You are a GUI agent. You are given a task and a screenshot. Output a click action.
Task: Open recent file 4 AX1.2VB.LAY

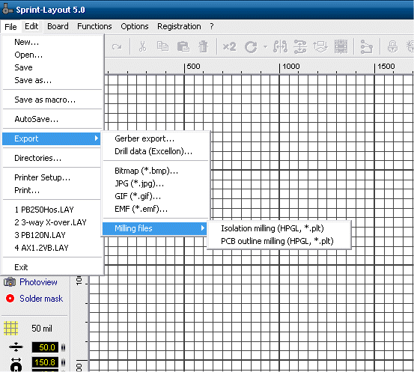pos(52,248)
